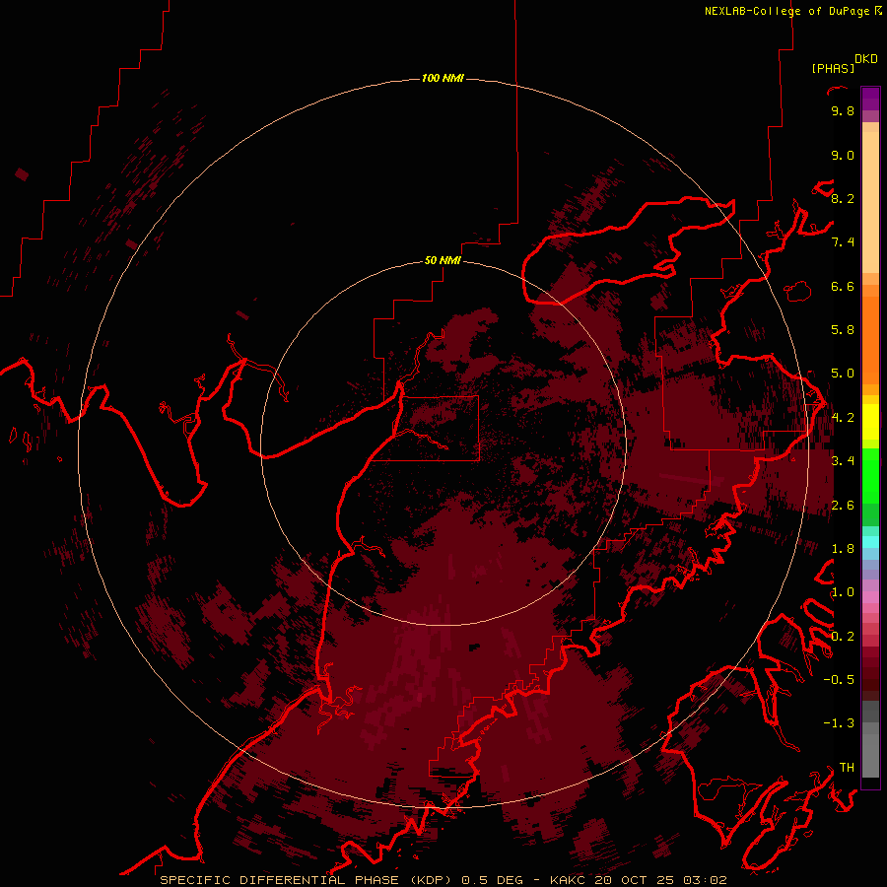887x887 pixels.
Task: Pick the large peach color scale segment
Action: pos(870,203)
